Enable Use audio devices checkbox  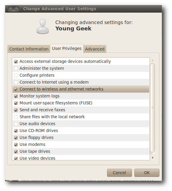(16, 124)
